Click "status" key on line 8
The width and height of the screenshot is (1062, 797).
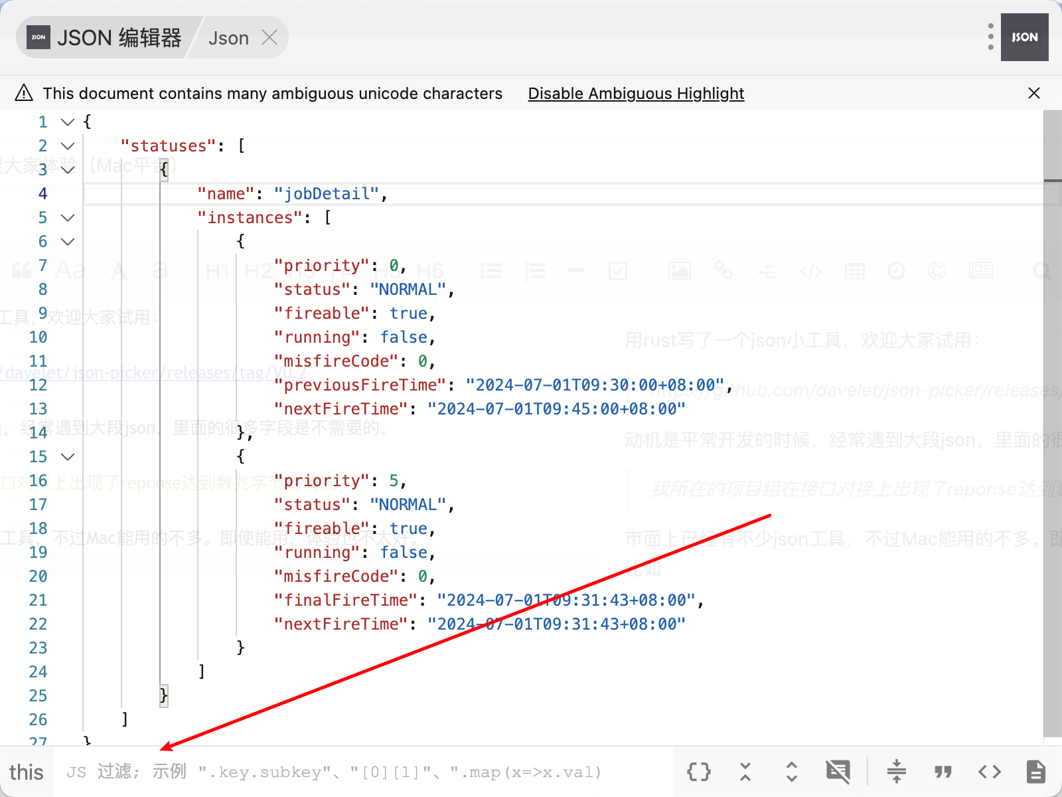coord(313,290)
